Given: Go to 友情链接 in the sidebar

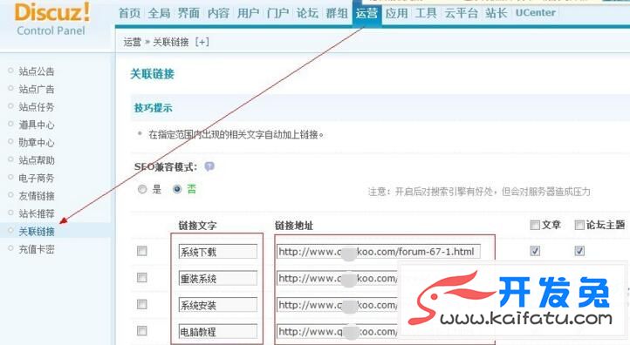Looking at the screenshot, I should (37, 196).
